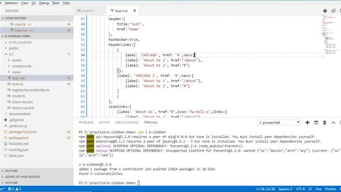Open tslint.json file

pos(16,156)
